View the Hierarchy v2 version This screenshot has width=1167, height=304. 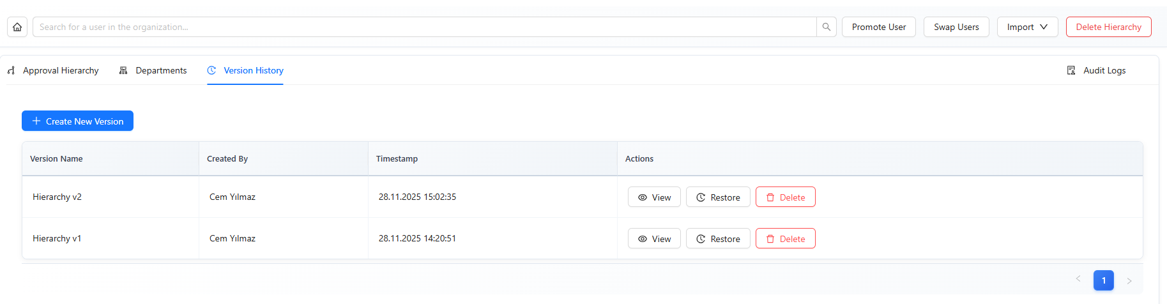[x=654, y=197]
